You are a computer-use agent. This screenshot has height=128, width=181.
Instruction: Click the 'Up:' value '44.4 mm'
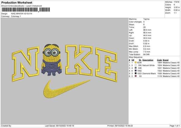(x=147, y=35)
